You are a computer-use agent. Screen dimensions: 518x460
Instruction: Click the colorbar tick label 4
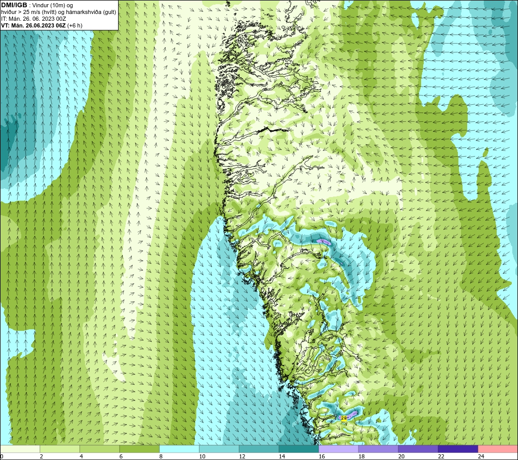pos(81,456)
